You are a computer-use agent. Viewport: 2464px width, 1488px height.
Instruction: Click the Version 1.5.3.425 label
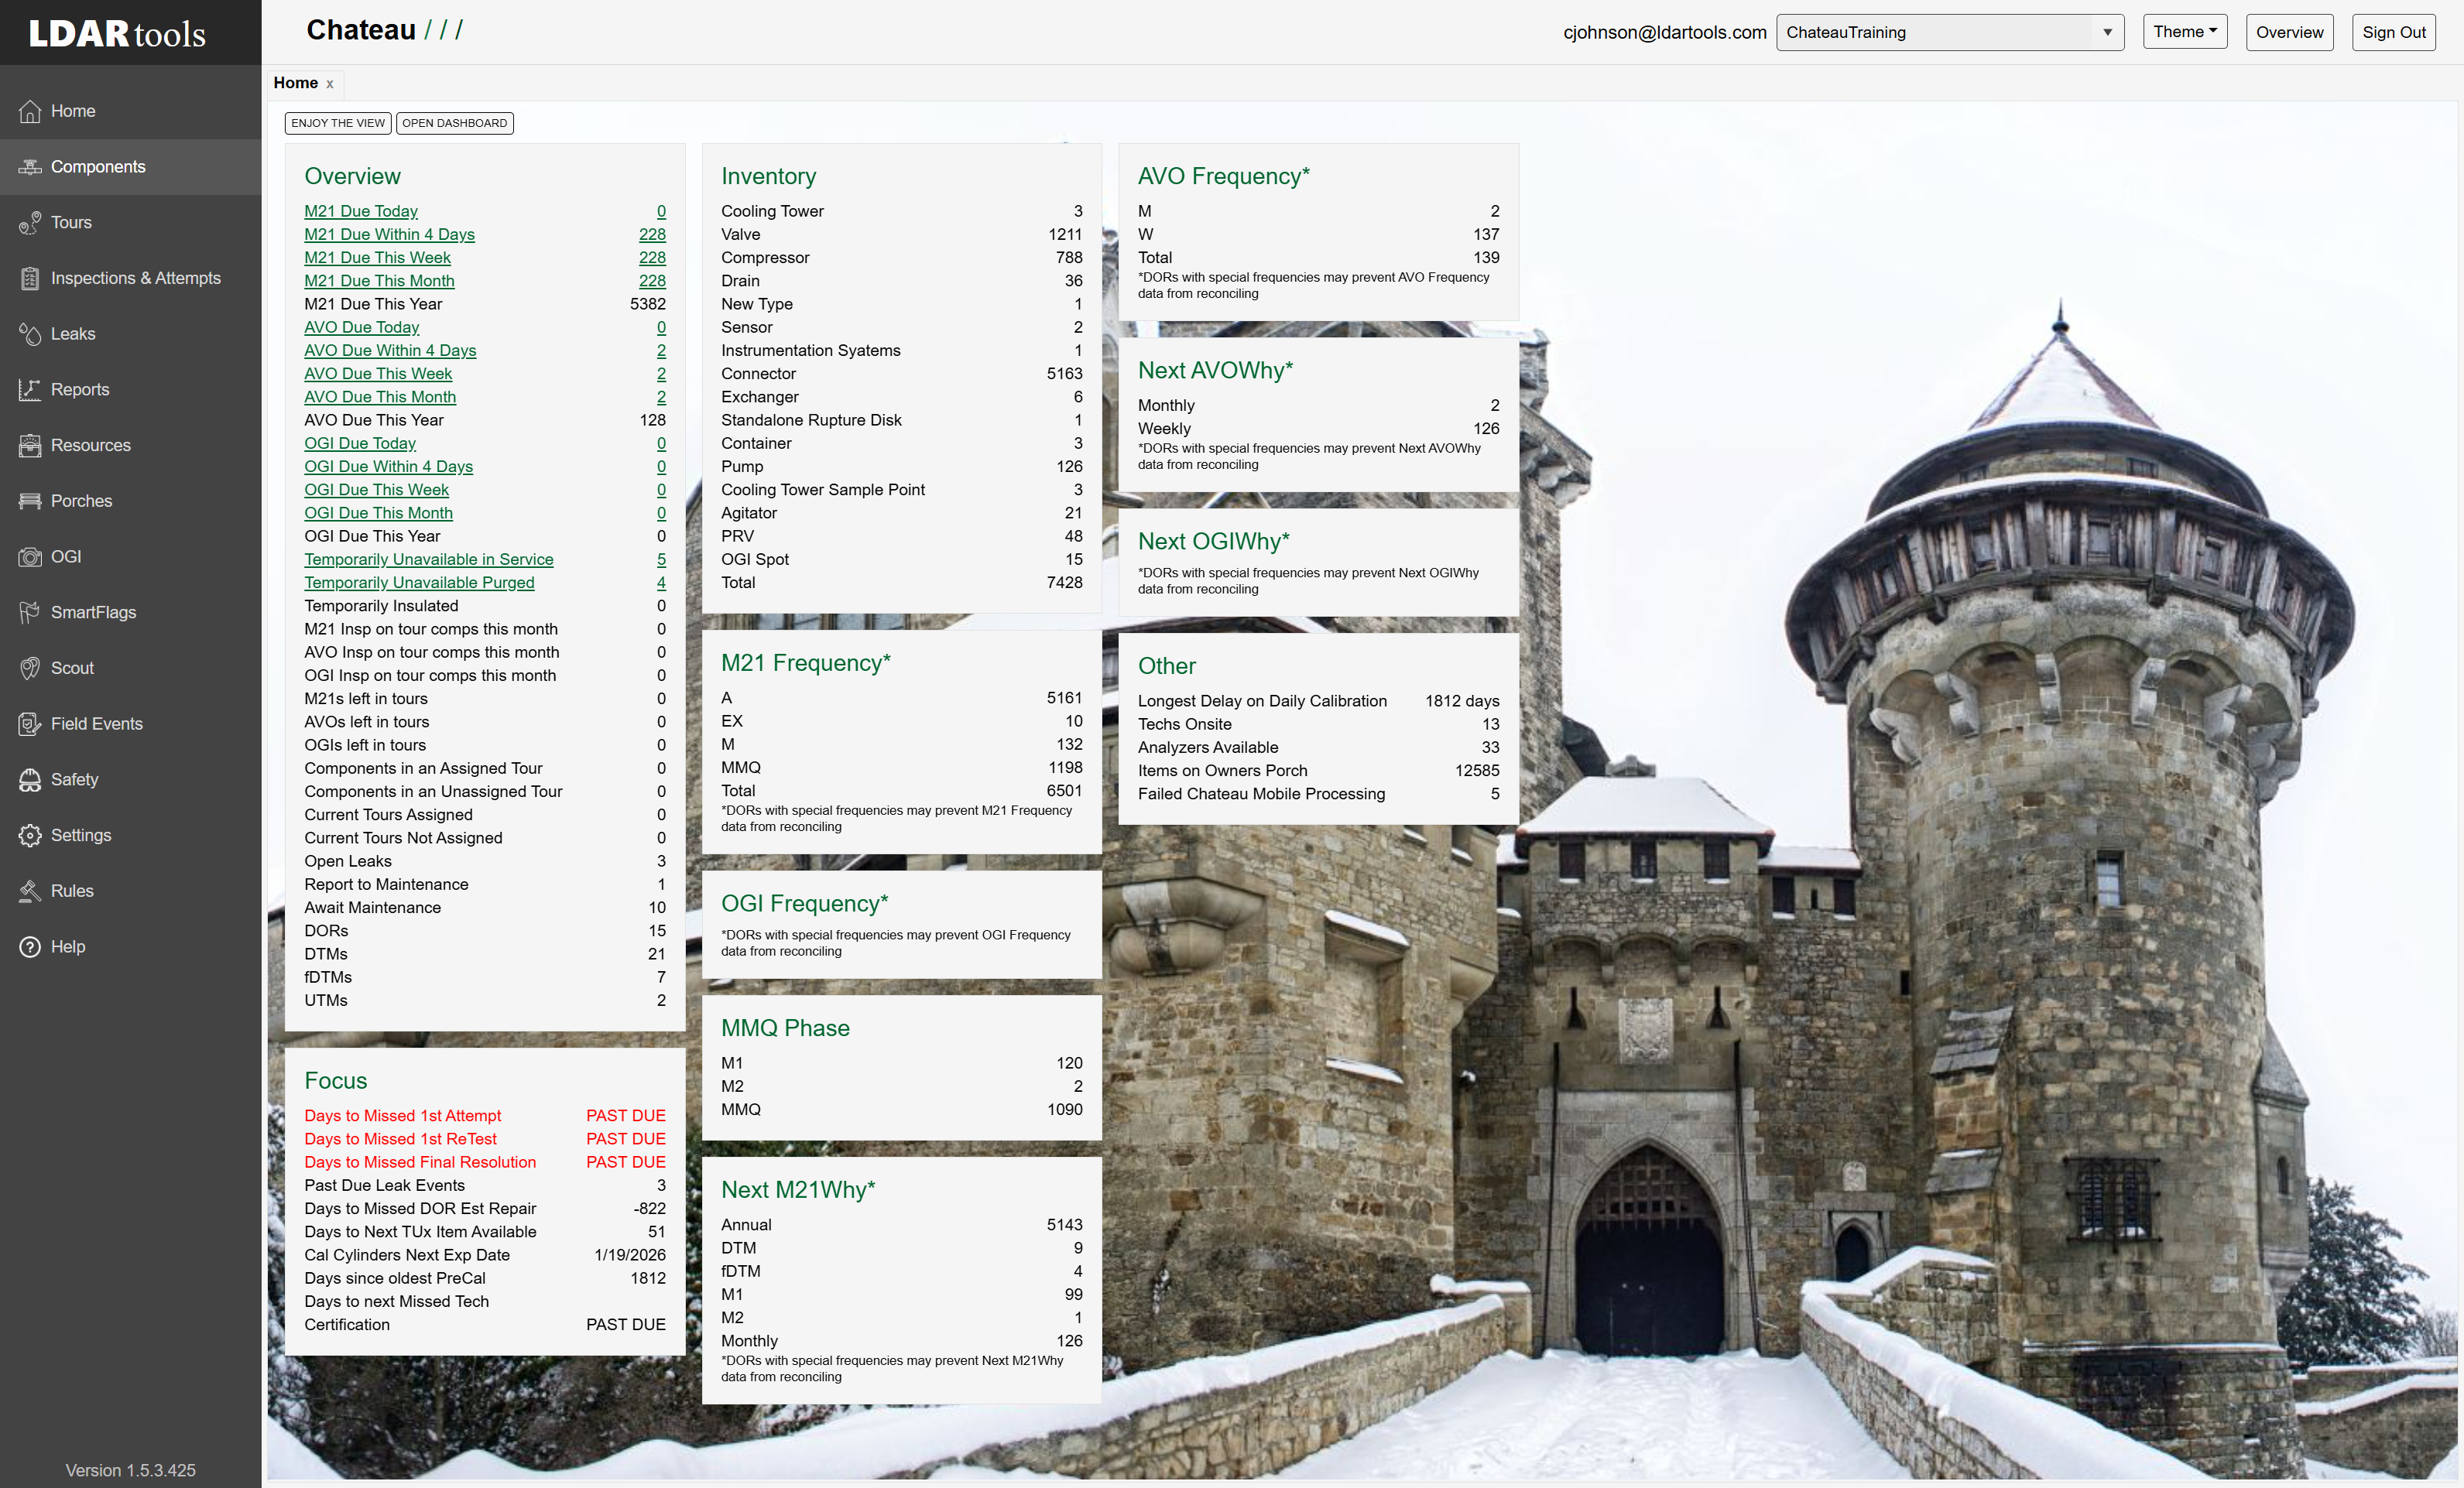click(130, 1471)
